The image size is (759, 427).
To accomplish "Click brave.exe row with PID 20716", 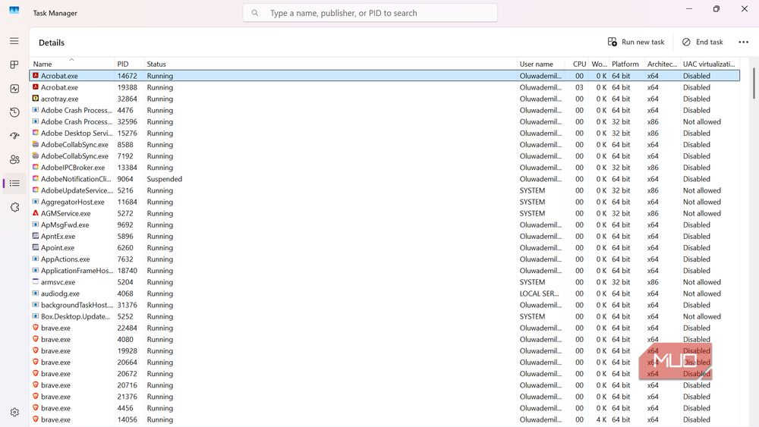I will click(384, 385).
